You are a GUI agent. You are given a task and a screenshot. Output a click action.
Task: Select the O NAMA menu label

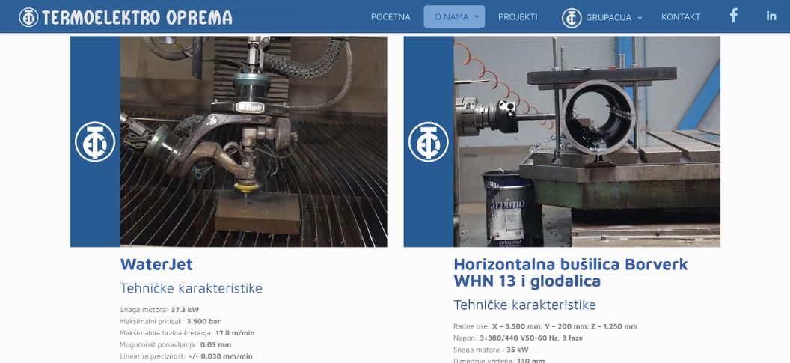(x=451, y=16)
